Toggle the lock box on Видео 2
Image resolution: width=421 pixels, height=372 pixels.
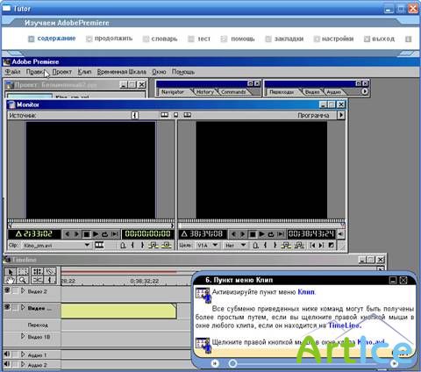(15, 290)
